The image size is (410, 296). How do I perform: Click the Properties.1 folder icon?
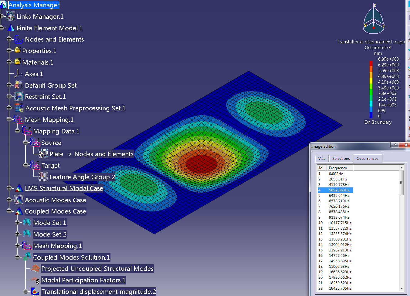(17, 51)
